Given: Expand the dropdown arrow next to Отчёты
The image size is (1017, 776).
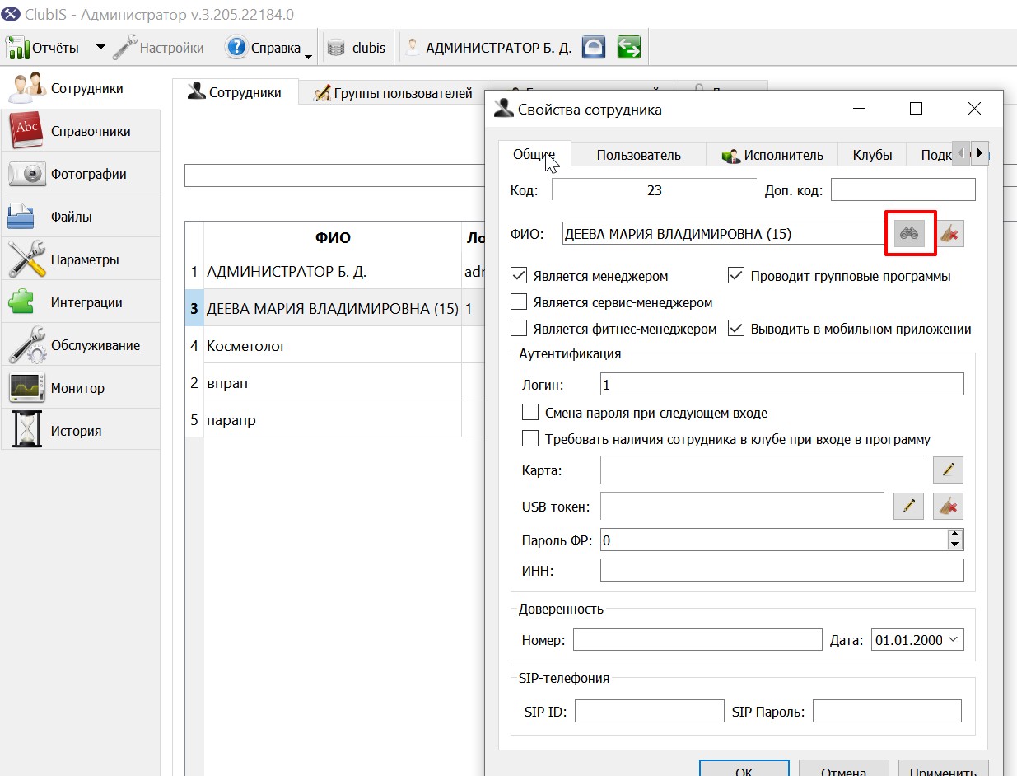Looking at the screenshot, I should [100, 48].
